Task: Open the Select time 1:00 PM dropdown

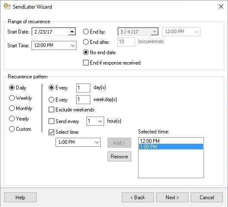Action: (97, 142)
